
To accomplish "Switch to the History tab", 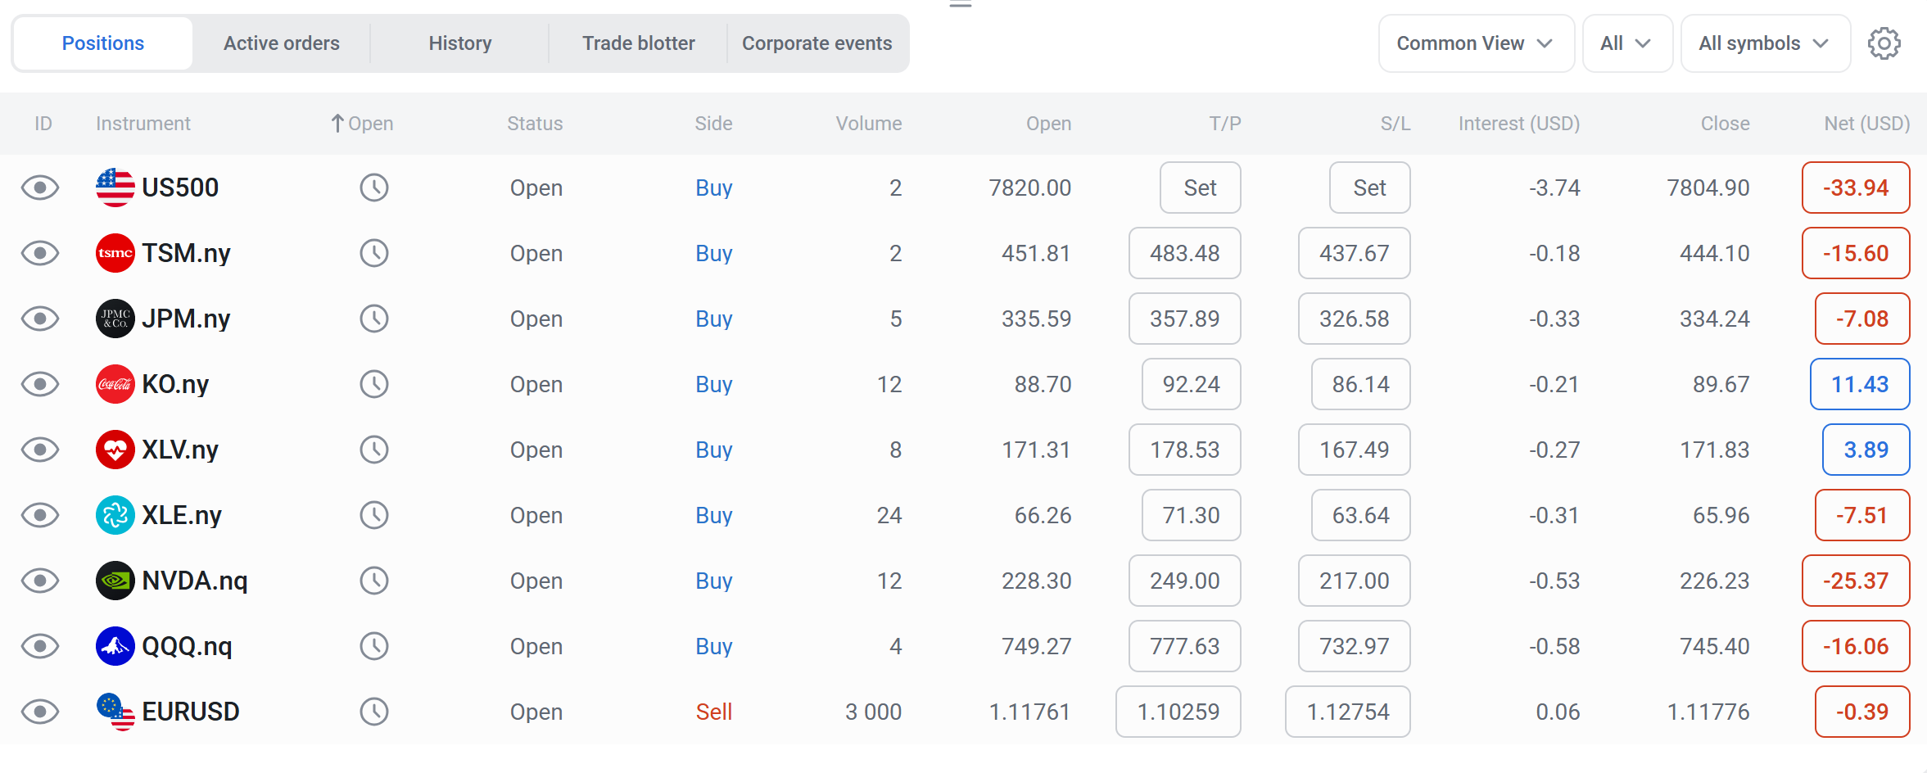I will point(460,43).
